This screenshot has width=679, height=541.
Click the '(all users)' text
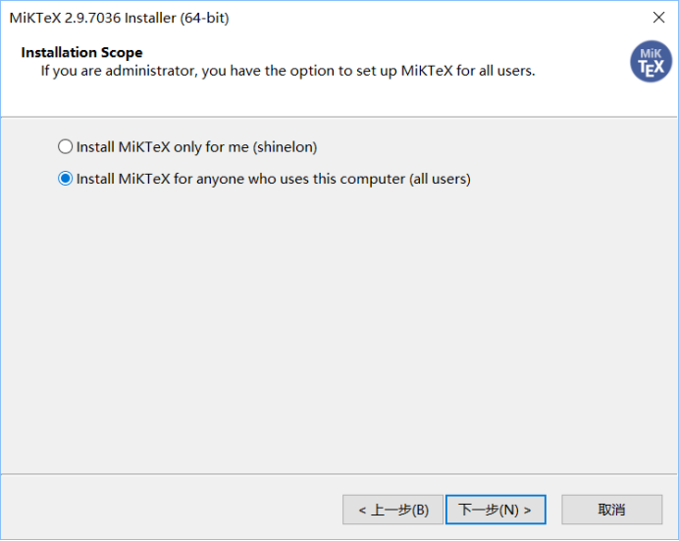(x=440, y=179)
